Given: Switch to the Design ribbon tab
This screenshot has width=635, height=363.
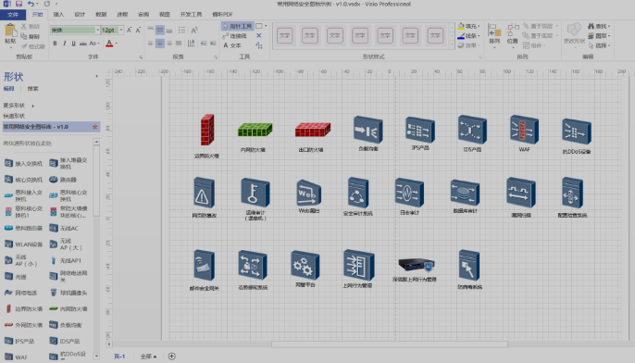Looking at the screenshot, I should pyautogui.click(x=80, y=14).
